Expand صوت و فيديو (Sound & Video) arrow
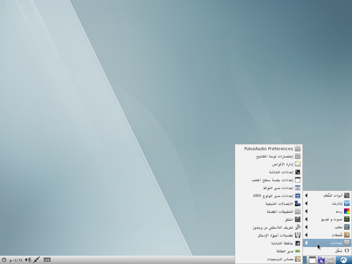Screen dimensions: 352x264 [306, 219]
